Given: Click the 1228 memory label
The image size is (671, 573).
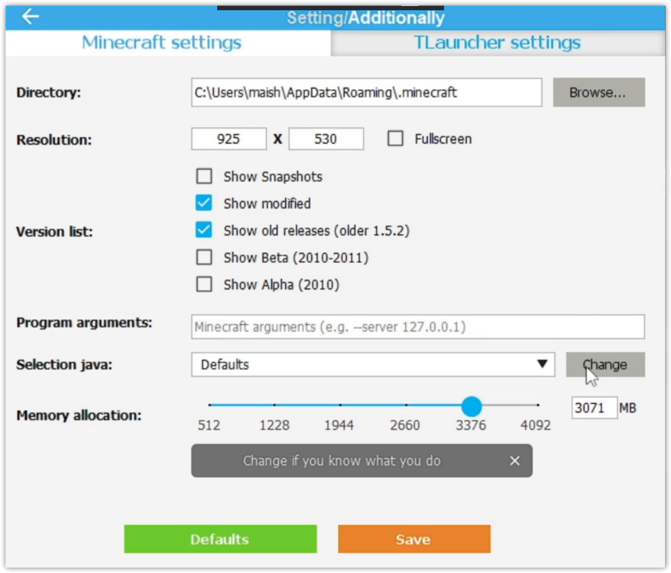Looking at the screenshot, I should pos(274,426).
